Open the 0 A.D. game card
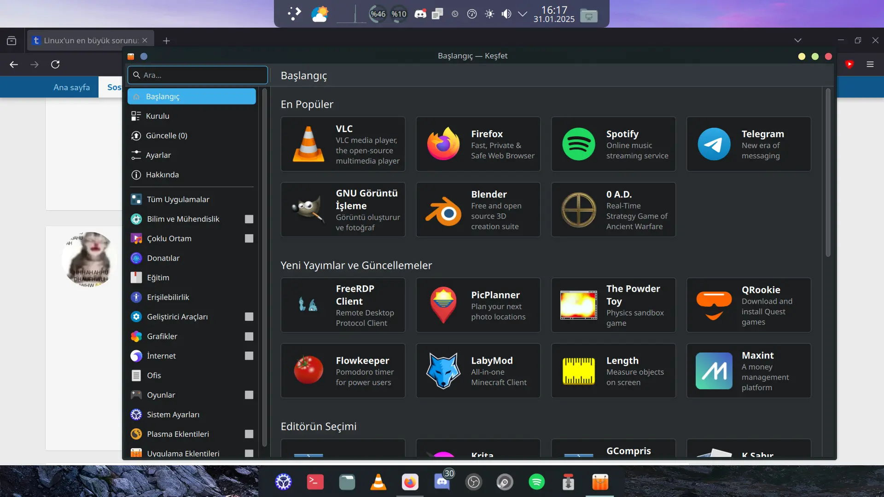Viewport: 884px width, 497px height. [613, 210]
